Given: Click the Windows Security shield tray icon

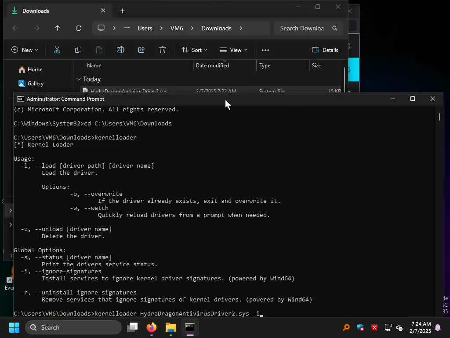Looking at the screenshot, I should pyautogui.click(x=360, y=327).
